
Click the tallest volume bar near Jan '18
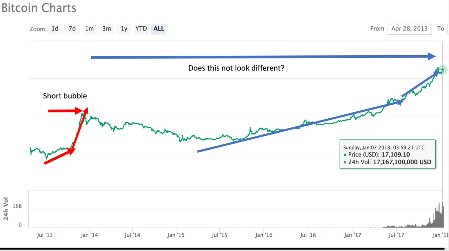[443, 214]
